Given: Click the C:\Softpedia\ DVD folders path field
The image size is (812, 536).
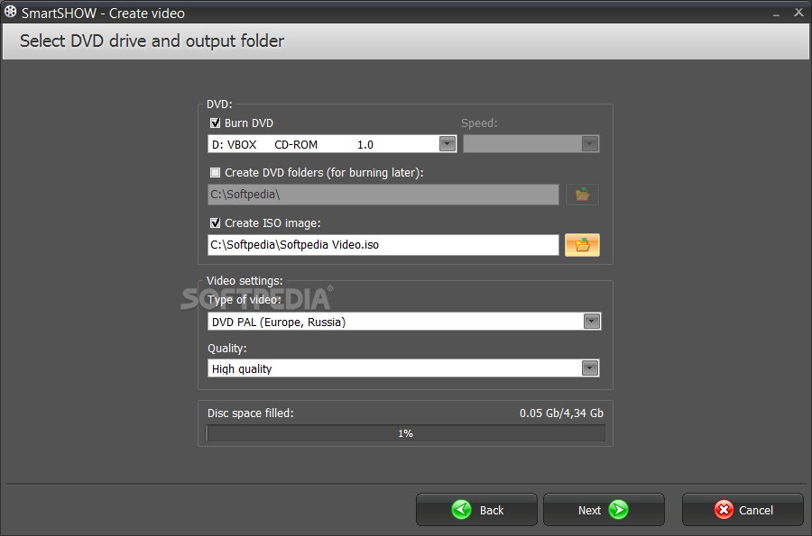Looking at the screenshot, I should (x=383, y=195).
